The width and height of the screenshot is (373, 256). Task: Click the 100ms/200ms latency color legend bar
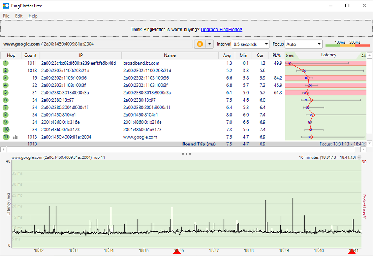click(347, 45)
